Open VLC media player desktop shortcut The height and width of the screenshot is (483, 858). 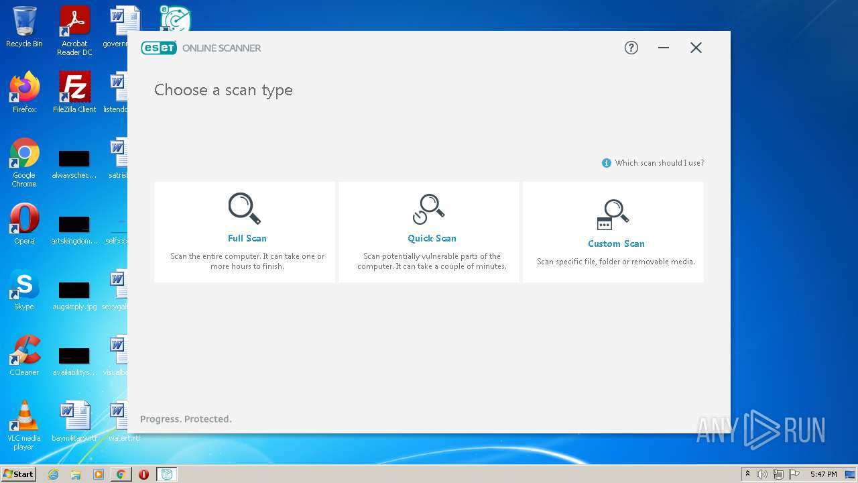pyautogui.click(x=24, y=425)
